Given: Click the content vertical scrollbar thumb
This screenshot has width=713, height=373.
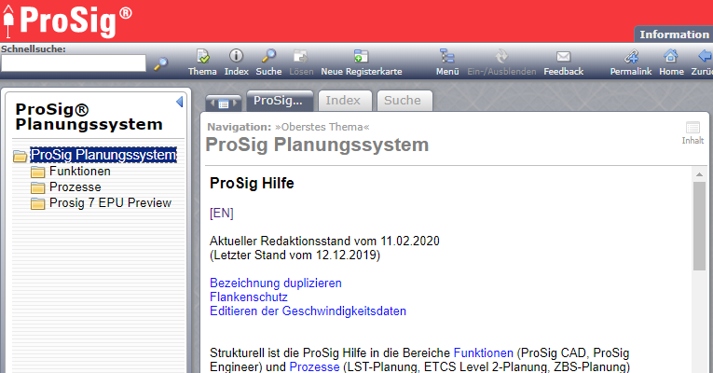Looking at the screenshot, I should pyautogui.click(x=699, y=226).
